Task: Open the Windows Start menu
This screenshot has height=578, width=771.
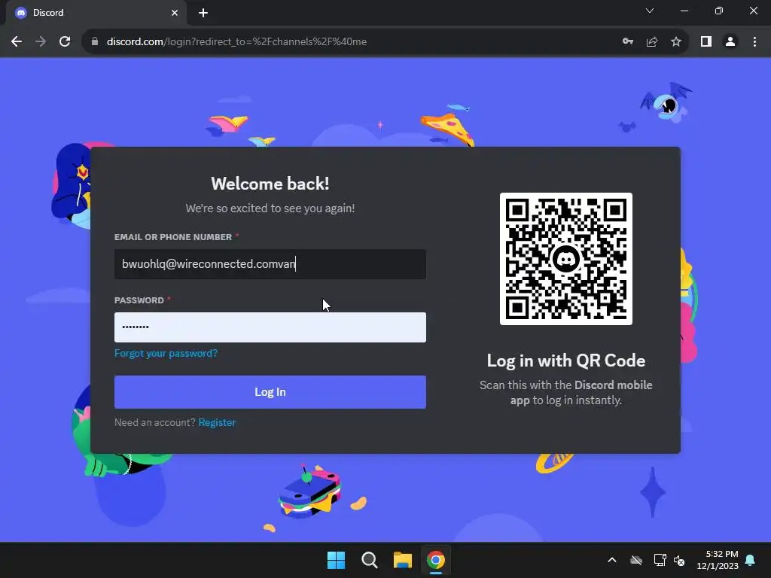Action: pos(337,560)
